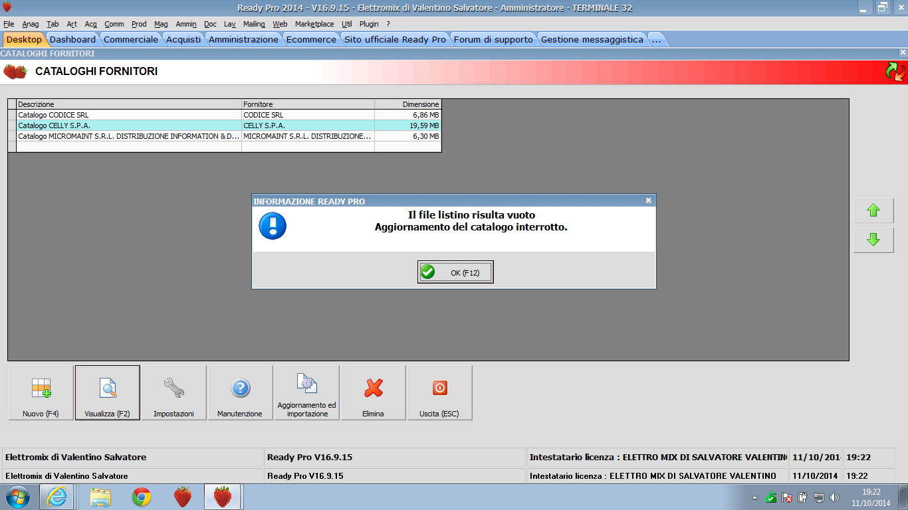Click the blue exclamation info icon
The width and height of the screenshot is (908, 510).
click(273, 226)
